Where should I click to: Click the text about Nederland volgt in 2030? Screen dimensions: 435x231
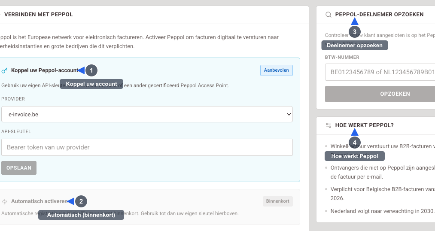point(382,211)
